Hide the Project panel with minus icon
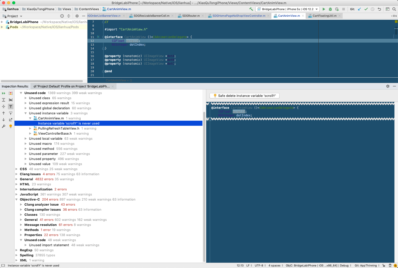This screenshot has width=398, height=268. (84, 16)
